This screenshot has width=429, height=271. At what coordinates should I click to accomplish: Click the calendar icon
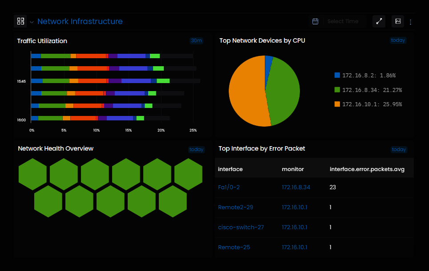(315, 21)
